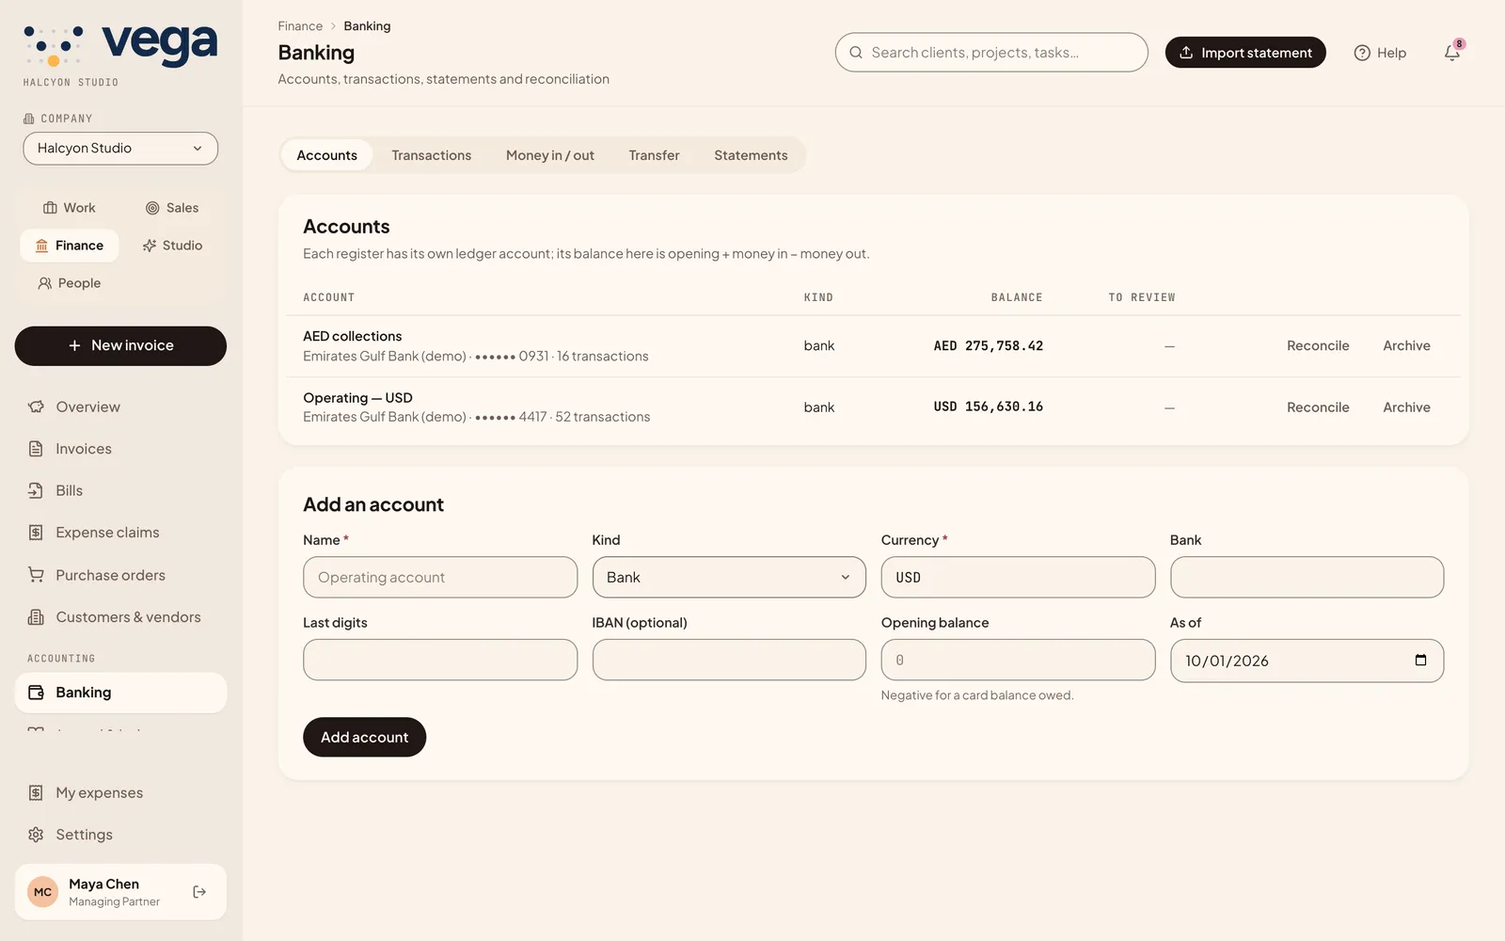This screenshot has width=1505, height=941.
Task: Click the Finance breadcrumb link
Action: [x=300, y=26]
